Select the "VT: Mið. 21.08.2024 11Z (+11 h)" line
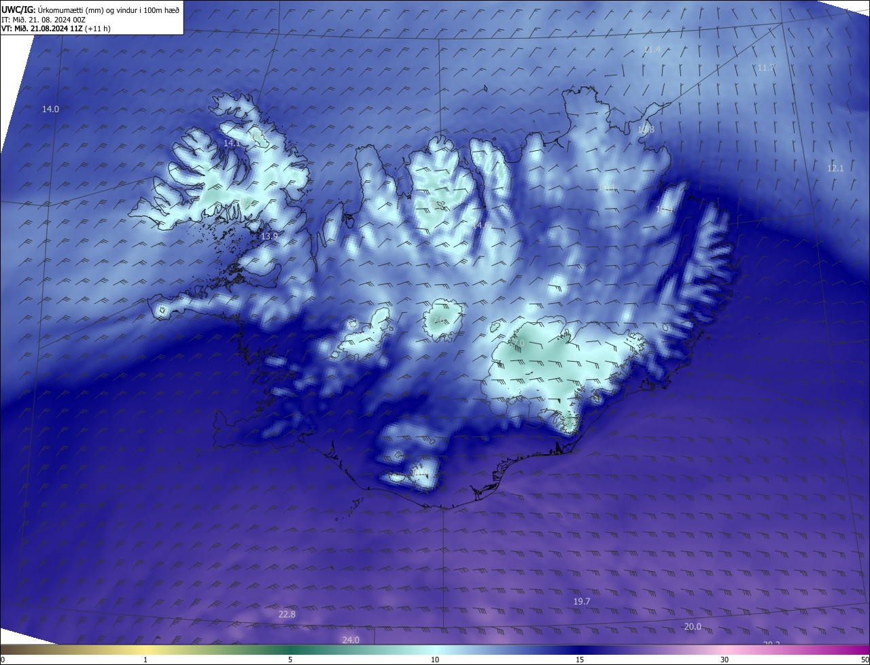The width and height of the screenshot is (870, 665). (56, 29)
